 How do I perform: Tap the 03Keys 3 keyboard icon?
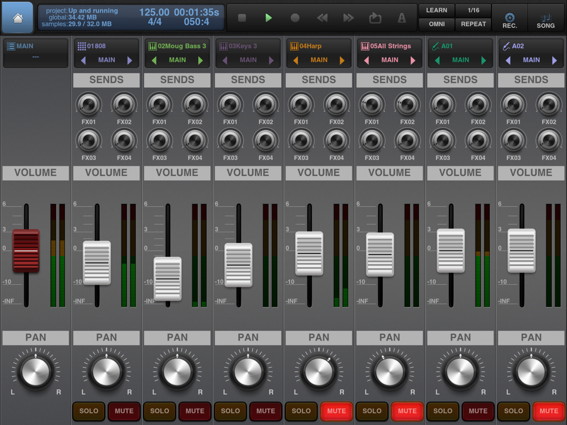point(223,46)
